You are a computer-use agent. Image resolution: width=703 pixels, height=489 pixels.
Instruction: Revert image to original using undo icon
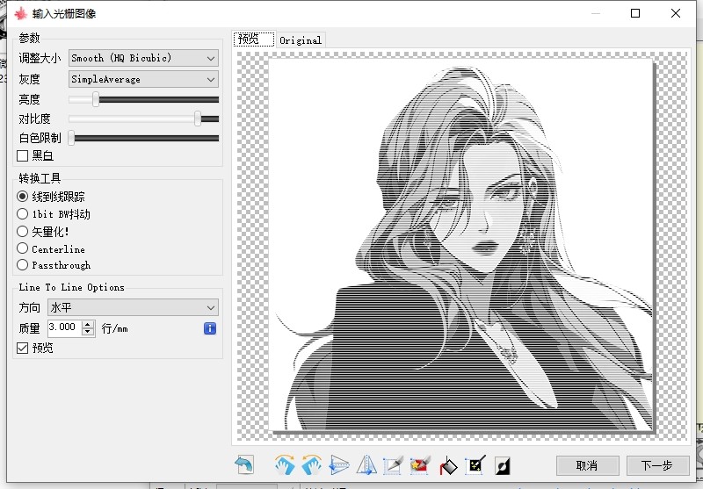pyautogui.click(x=244, y=464)
